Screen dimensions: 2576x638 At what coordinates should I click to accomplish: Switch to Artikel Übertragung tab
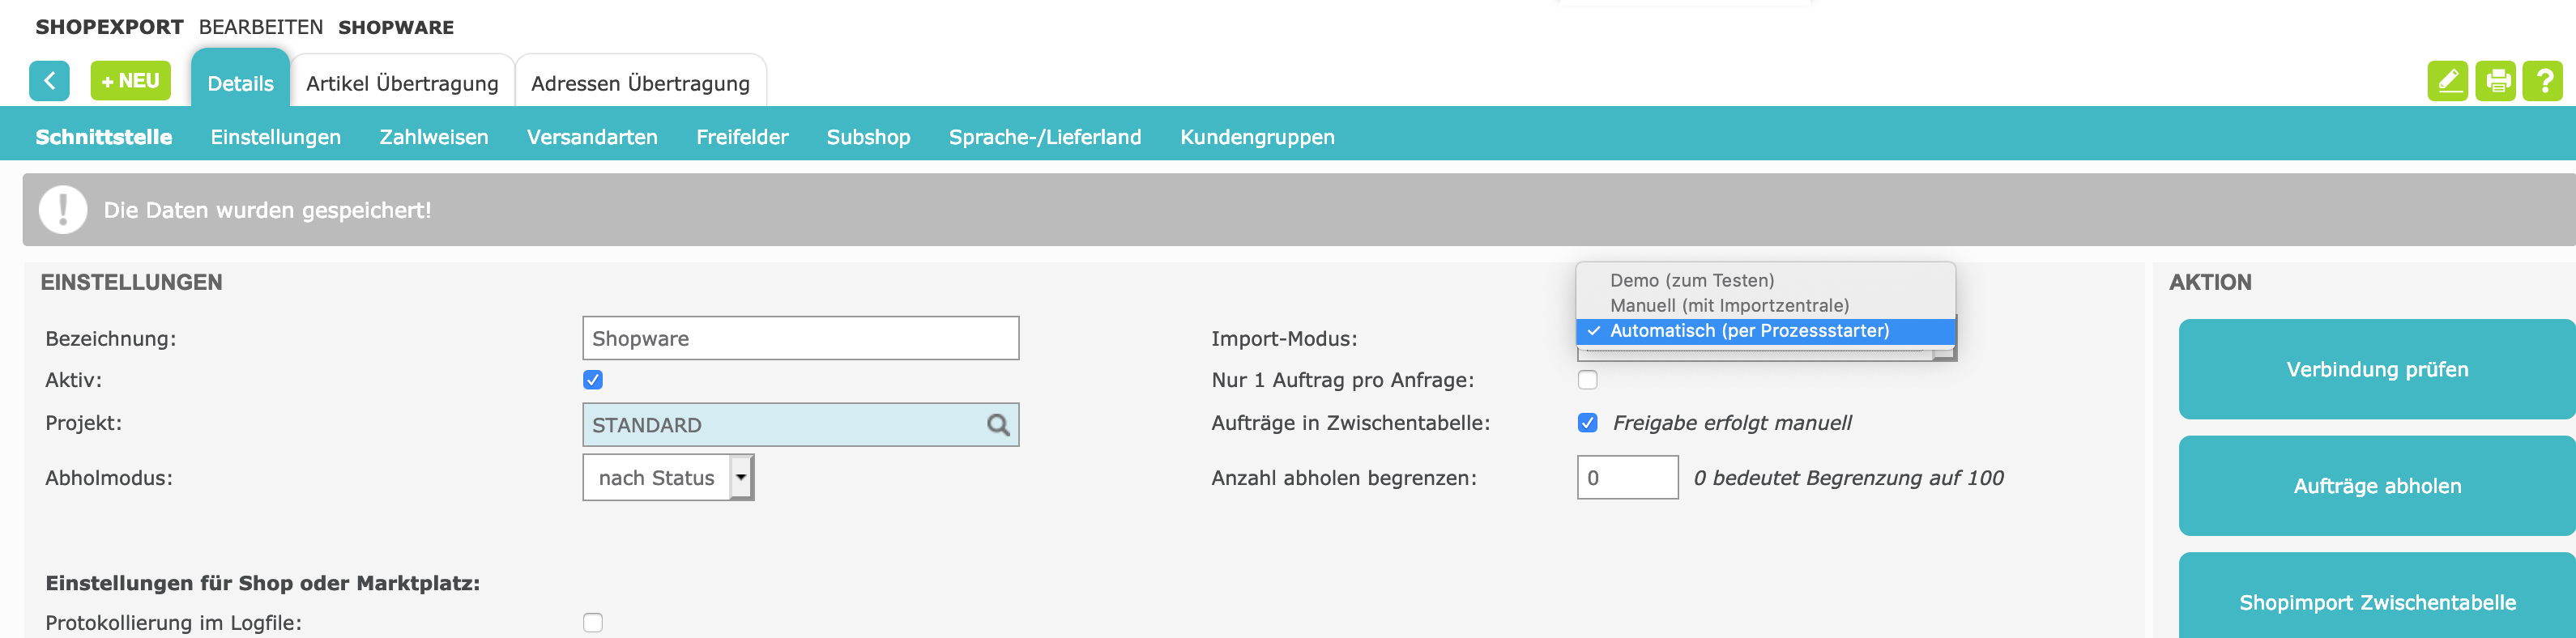[402, 84]
